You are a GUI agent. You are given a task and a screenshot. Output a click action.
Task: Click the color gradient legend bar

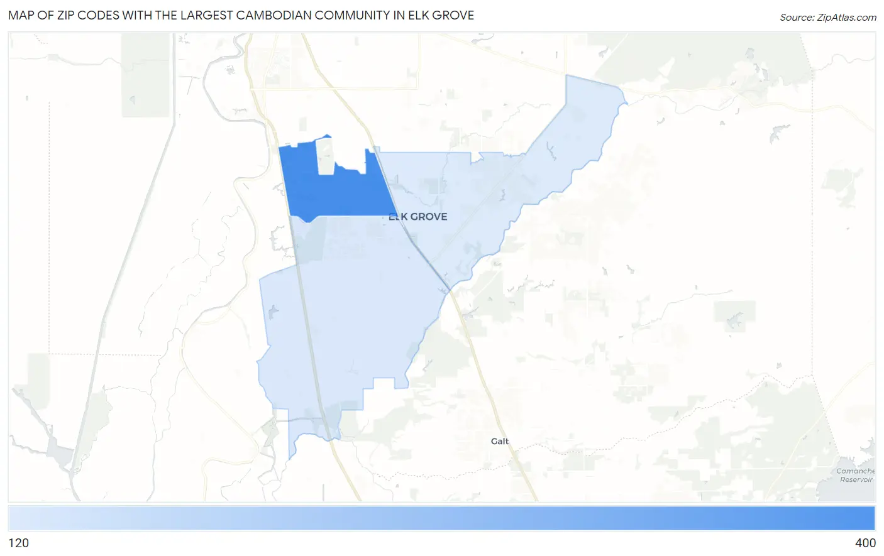(442, 518)
